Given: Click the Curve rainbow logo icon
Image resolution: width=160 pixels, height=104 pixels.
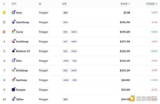Looking at the screenshot, I should point(13,32).
